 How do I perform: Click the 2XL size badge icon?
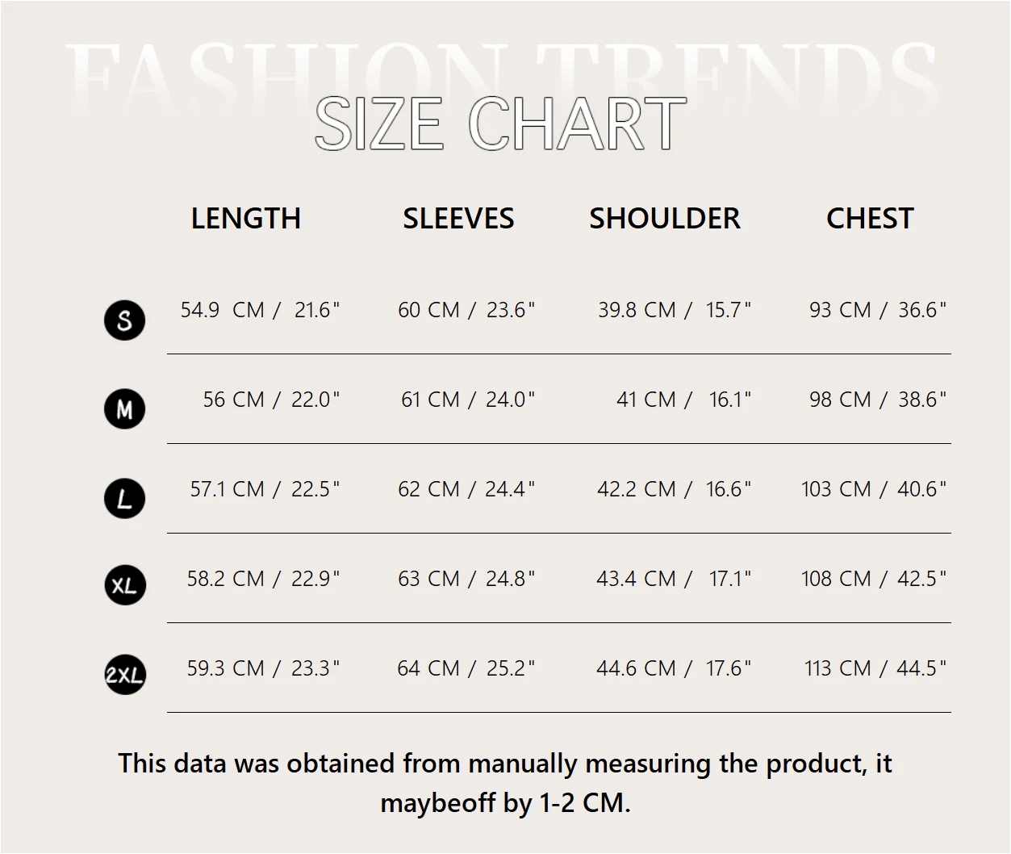coord(125,674)
